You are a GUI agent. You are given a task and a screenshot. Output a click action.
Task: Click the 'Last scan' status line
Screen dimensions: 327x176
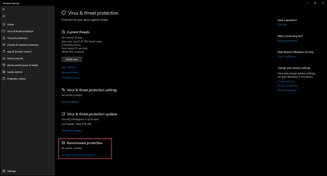click(82, 41)
